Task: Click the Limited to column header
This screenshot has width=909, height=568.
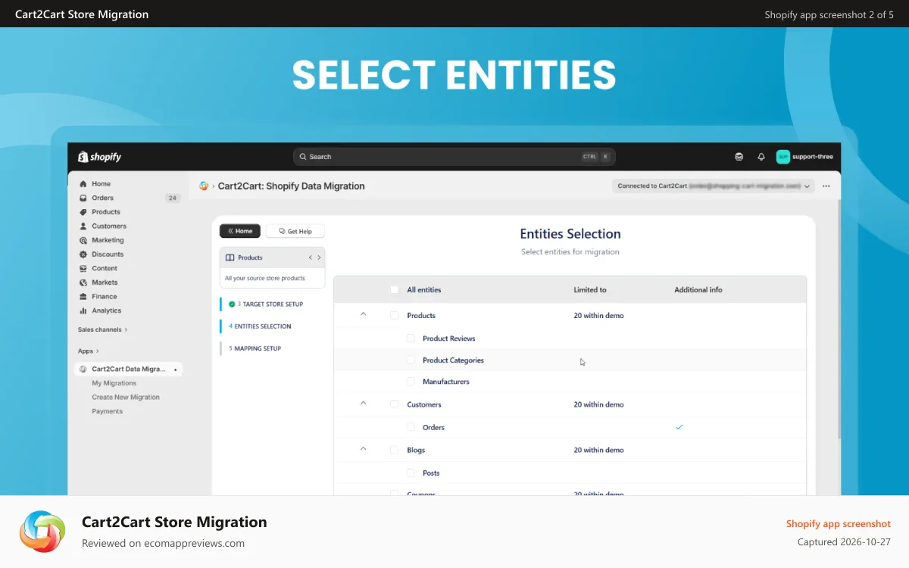Action: [590, 289]
